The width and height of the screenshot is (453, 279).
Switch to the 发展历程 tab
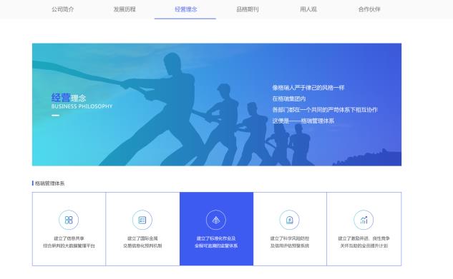pos(125,9)
